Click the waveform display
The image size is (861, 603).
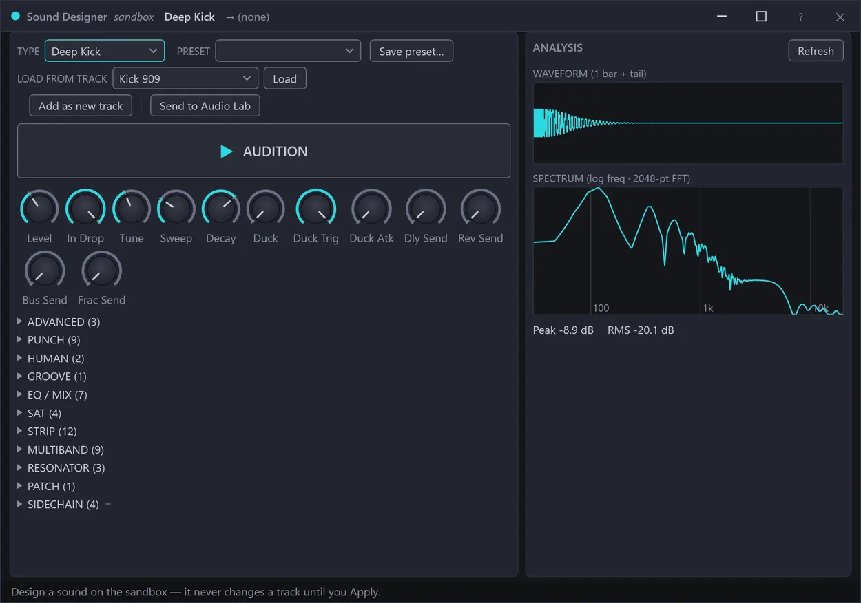pos(688,123)
